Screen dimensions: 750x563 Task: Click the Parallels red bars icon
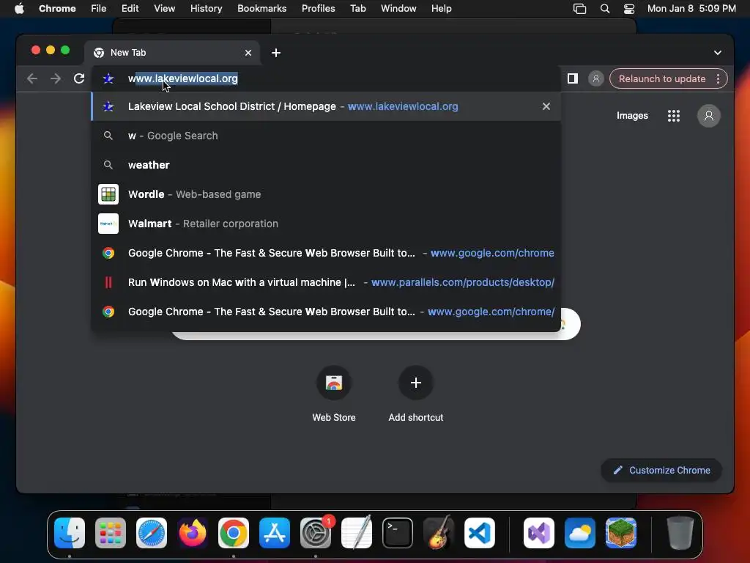[x=108, y=282]
